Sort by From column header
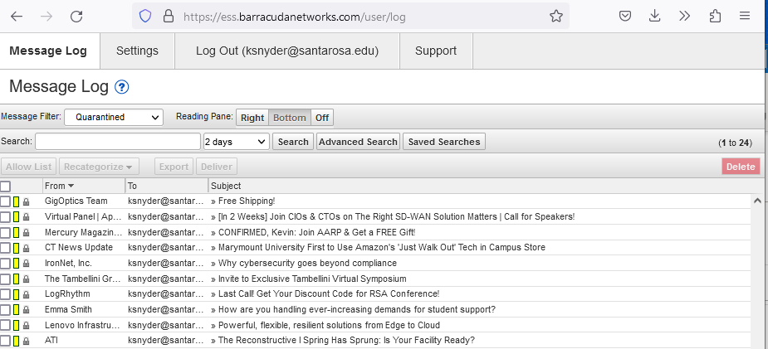The width and height of the screenshot is (768, 349). (x=83, y=186)
